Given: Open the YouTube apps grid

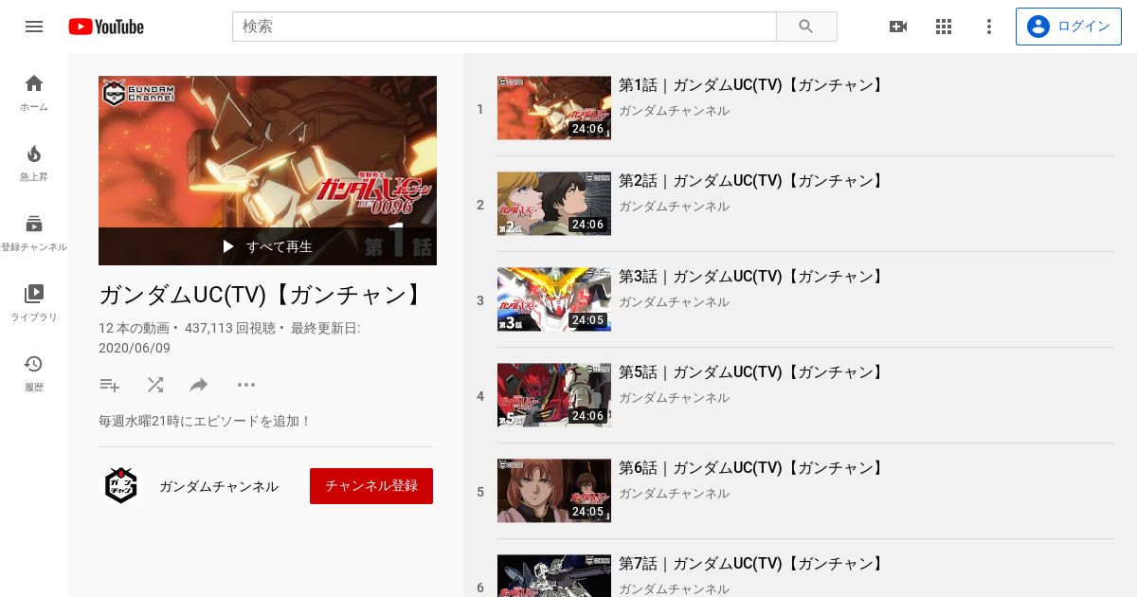Looking at the screenshot, I should coord(944,27).
